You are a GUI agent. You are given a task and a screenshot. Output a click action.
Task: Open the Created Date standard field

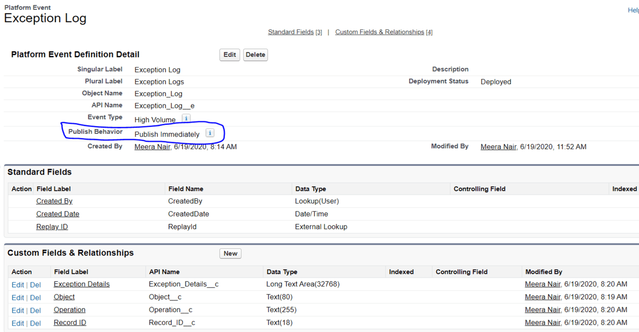58,214
